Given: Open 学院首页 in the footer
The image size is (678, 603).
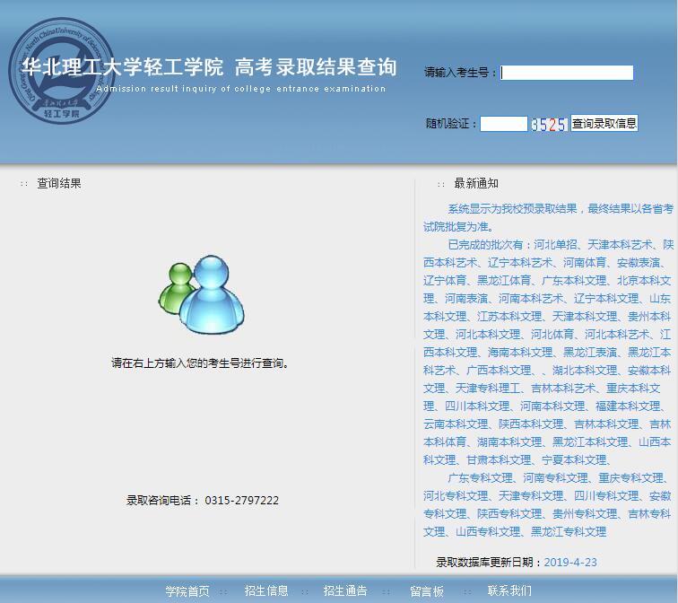Looking at the screenshot, I should tap(187, 591).
